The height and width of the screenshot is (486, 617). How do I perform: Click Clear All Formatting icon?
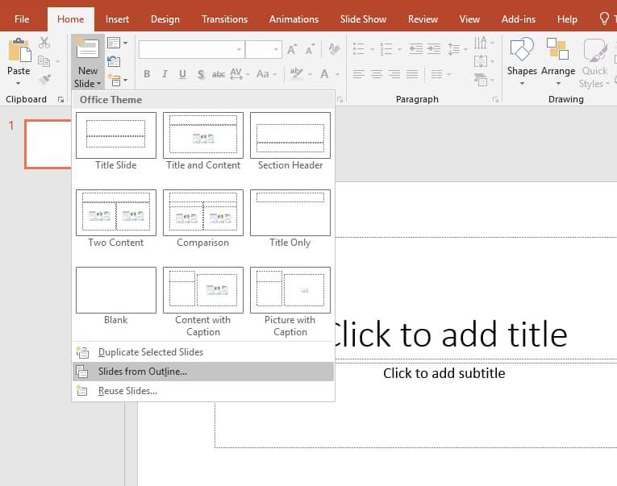tap(334, 49)
